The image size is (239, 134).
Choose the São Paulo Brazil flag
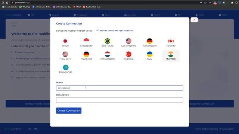click(x=108, y=41)
